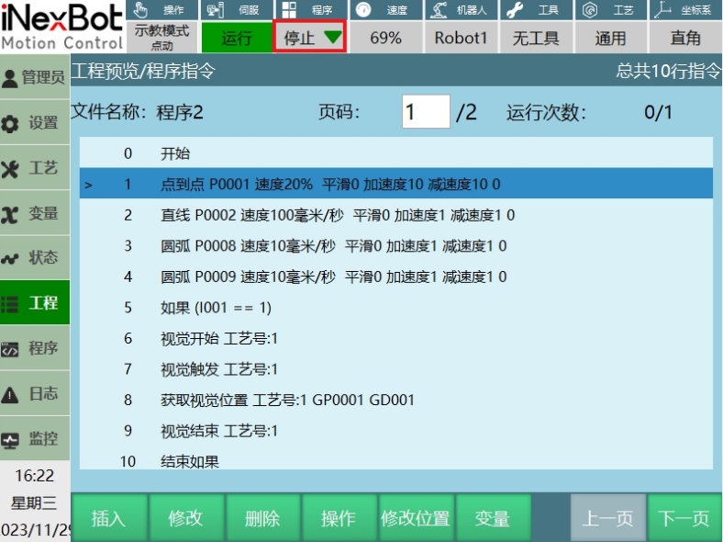Click the 页码 page number input field
The width and height of the screenshot is (723, 542).
pyautogui.click(x=426, y=112)
